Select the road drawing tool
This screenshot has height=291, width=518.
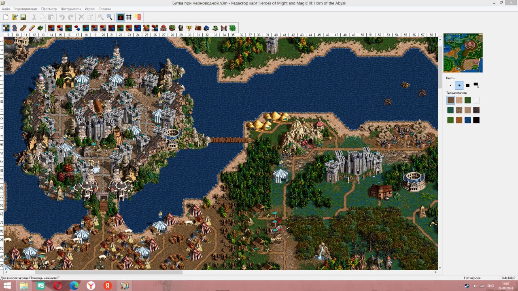pyautogui.click(x=23, y=28)
